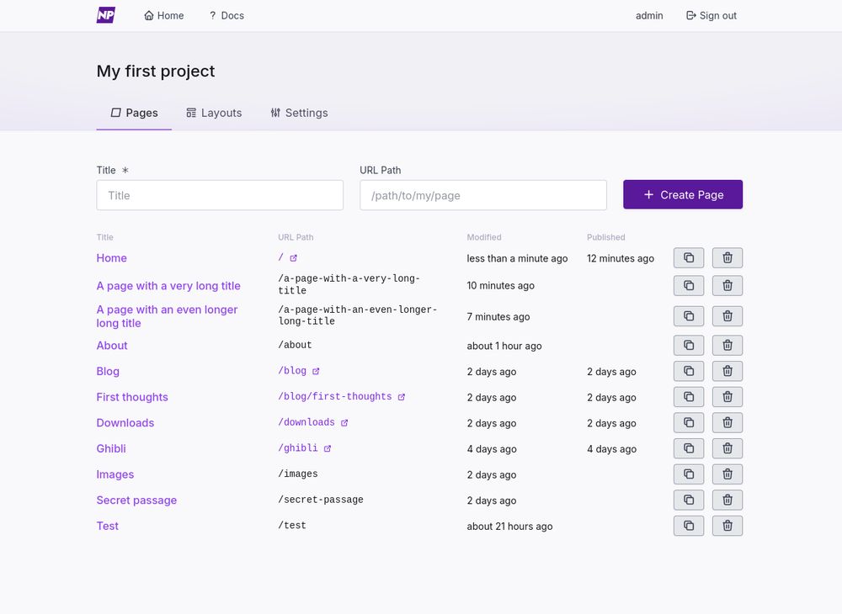Open 'A page with a very long title'
Image resolution: width=842 pixels, height=614 pixels.
point(168,286)
